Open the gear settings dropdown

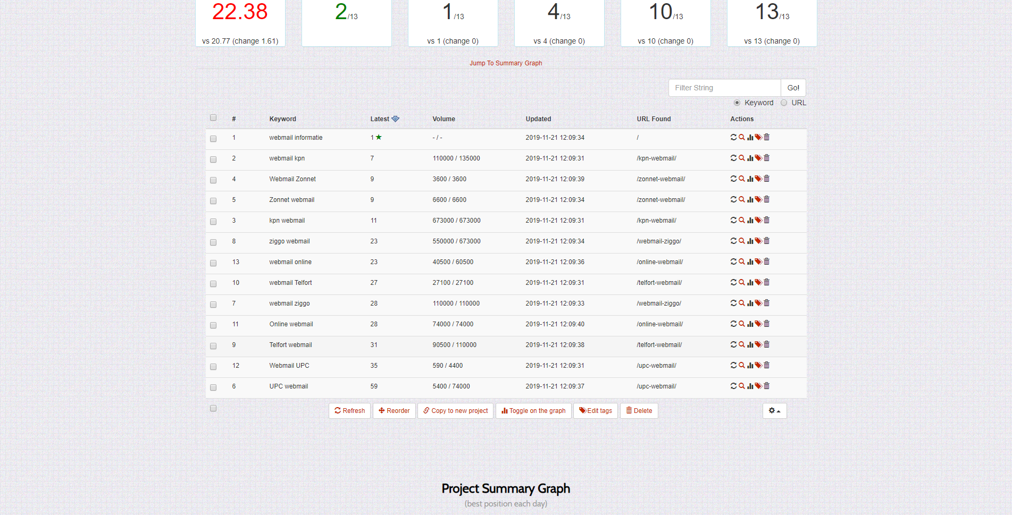[x=775, y=411]
